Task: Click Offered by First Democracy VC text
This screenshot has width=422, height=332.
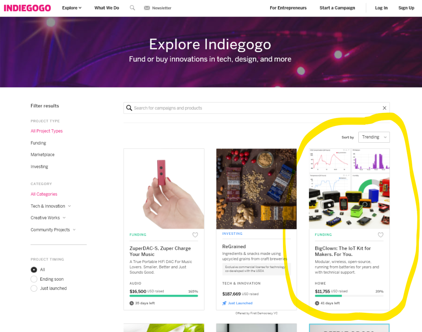Action: click(256, 313)
